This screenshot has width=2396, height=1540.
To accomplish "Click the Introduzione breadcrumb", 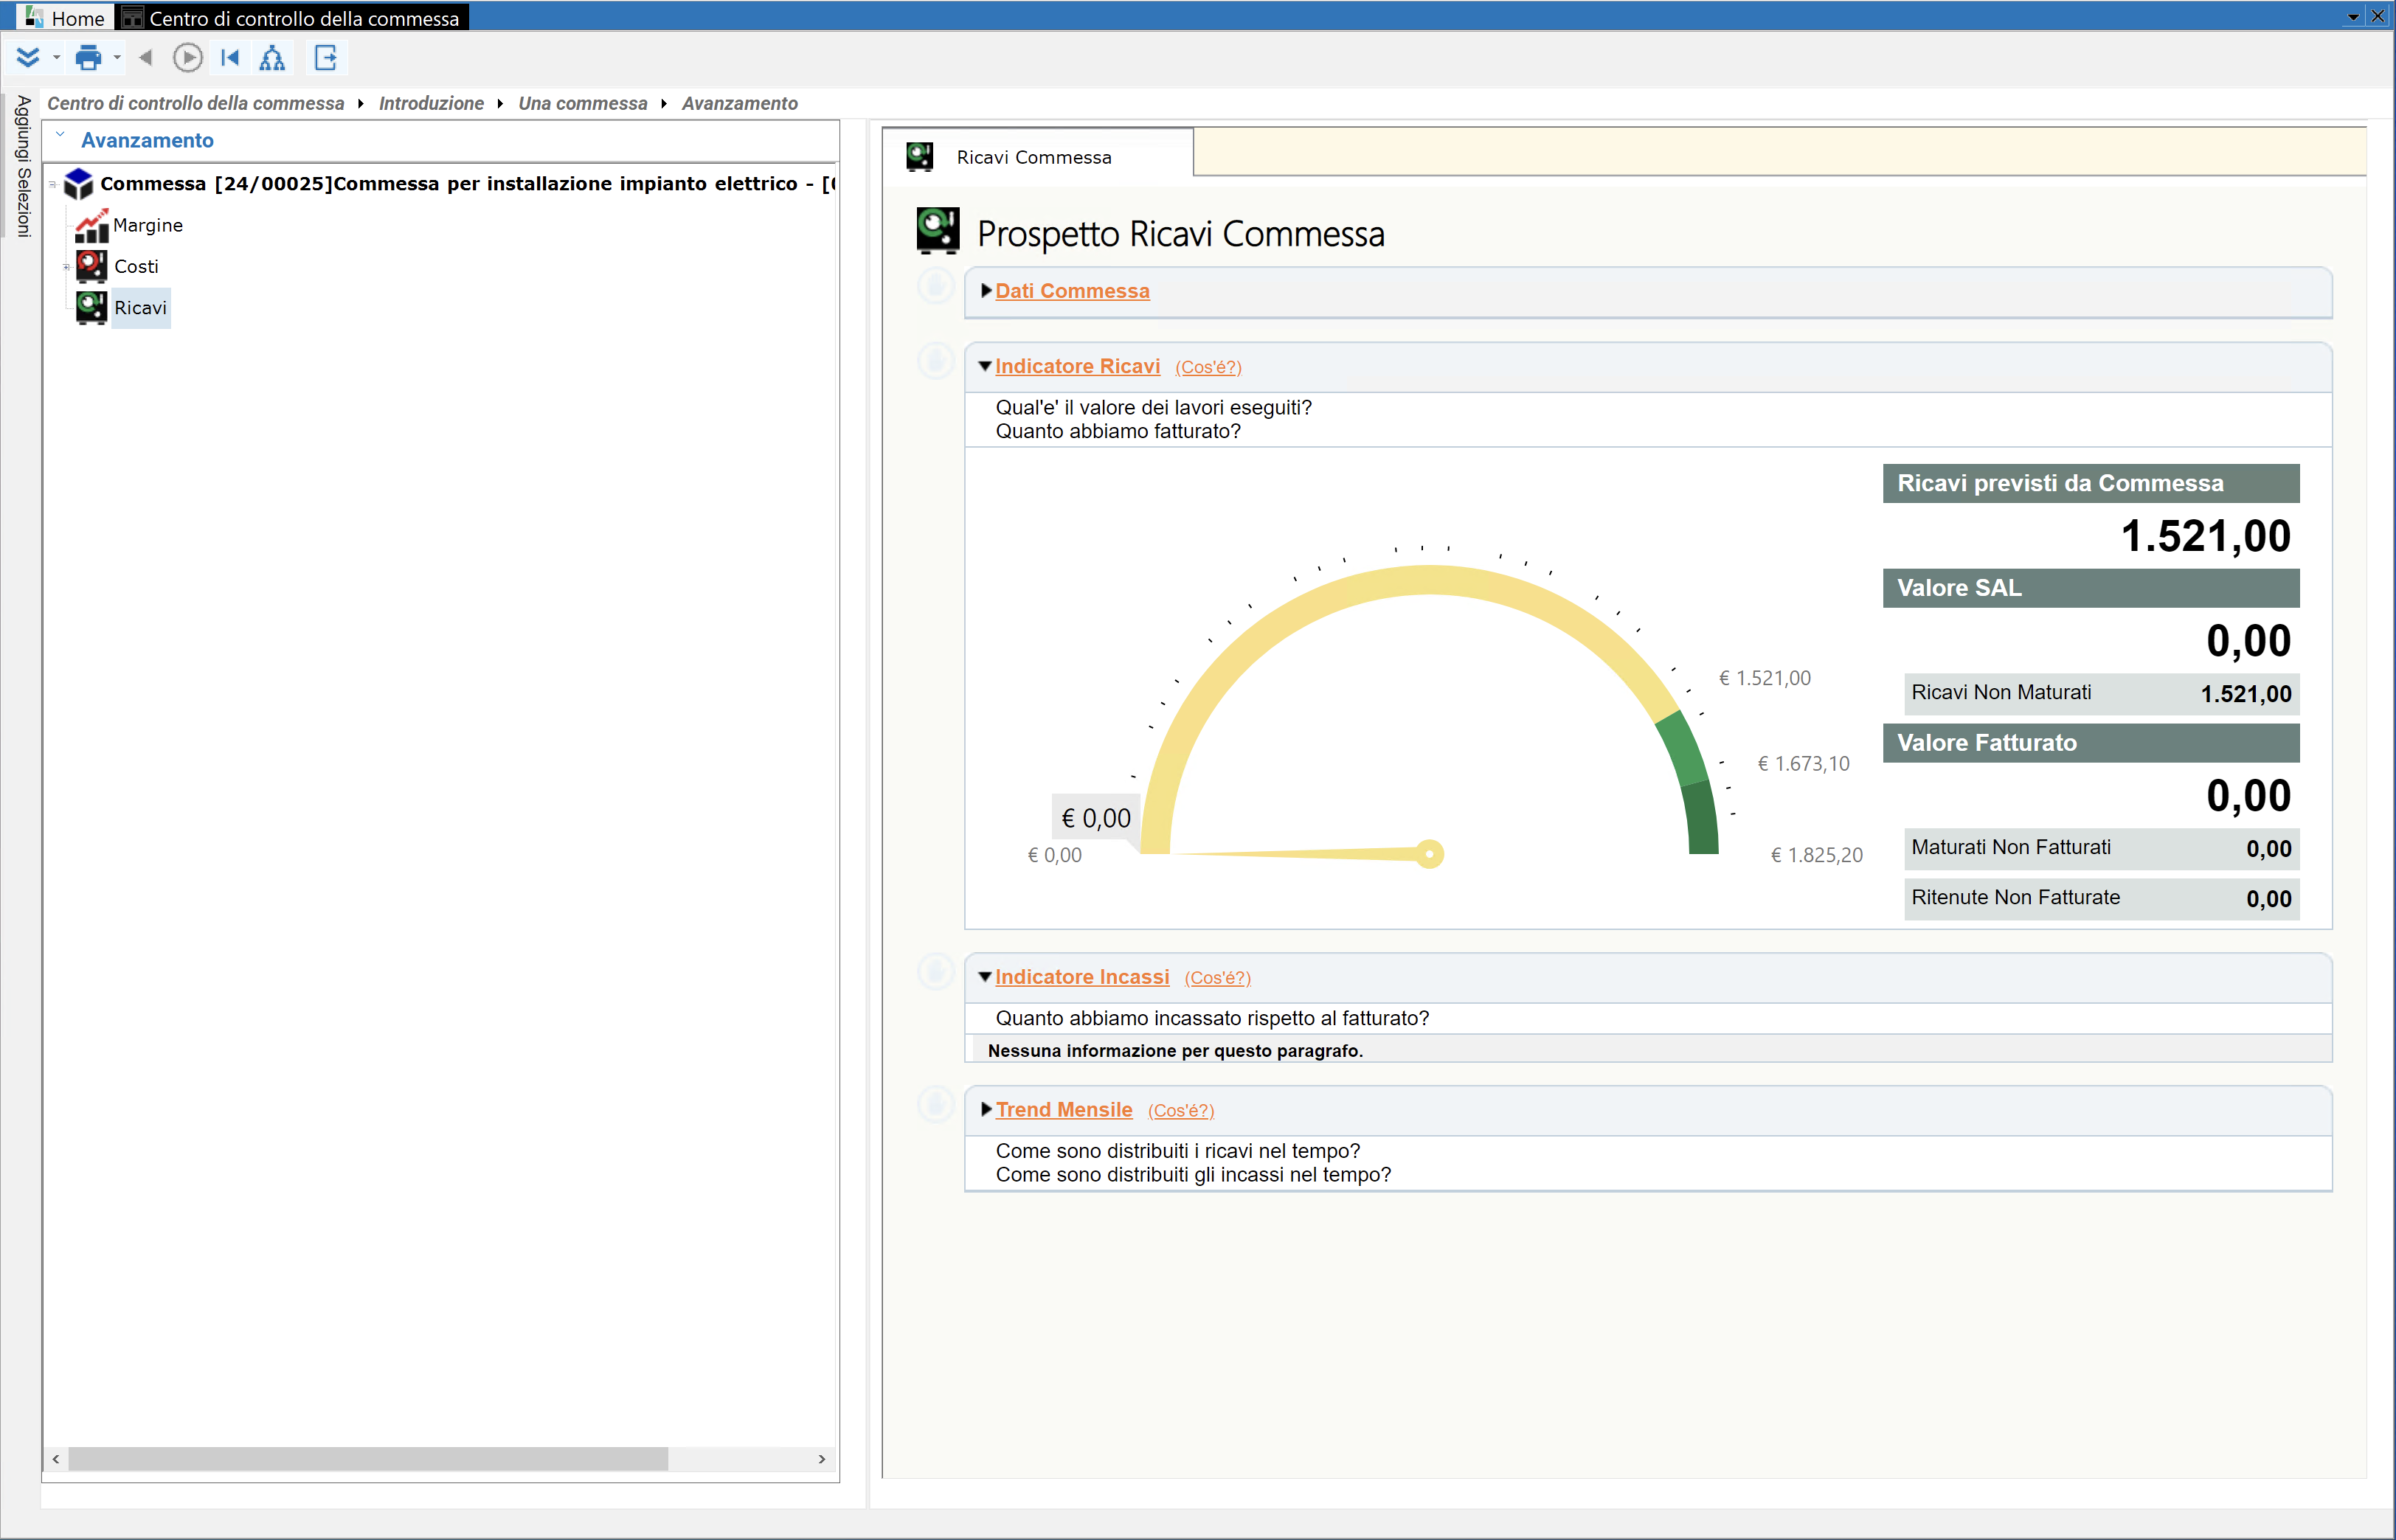I will 431,103.
